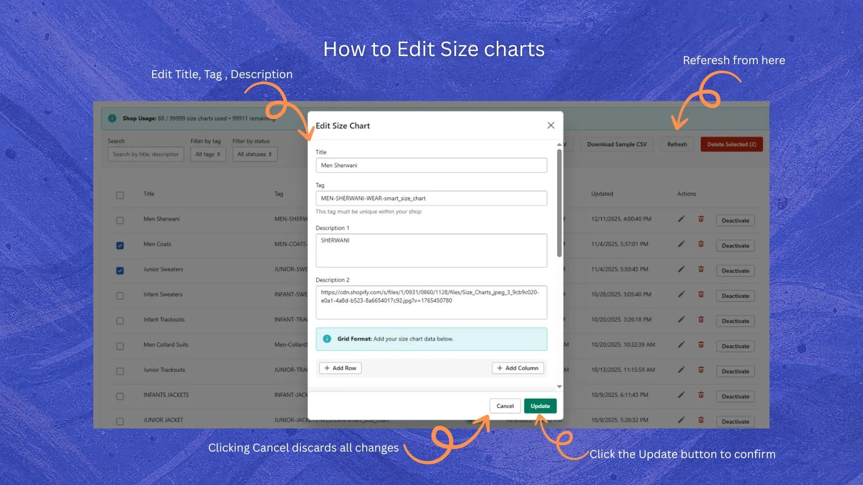
Task: Click the info icon in the Shop Usage banner
Action: [x=112, y=117]
